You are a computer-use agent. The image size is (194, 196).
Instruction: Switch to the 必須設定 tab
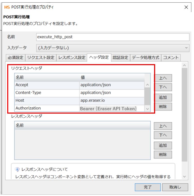(x=15, y=58)
